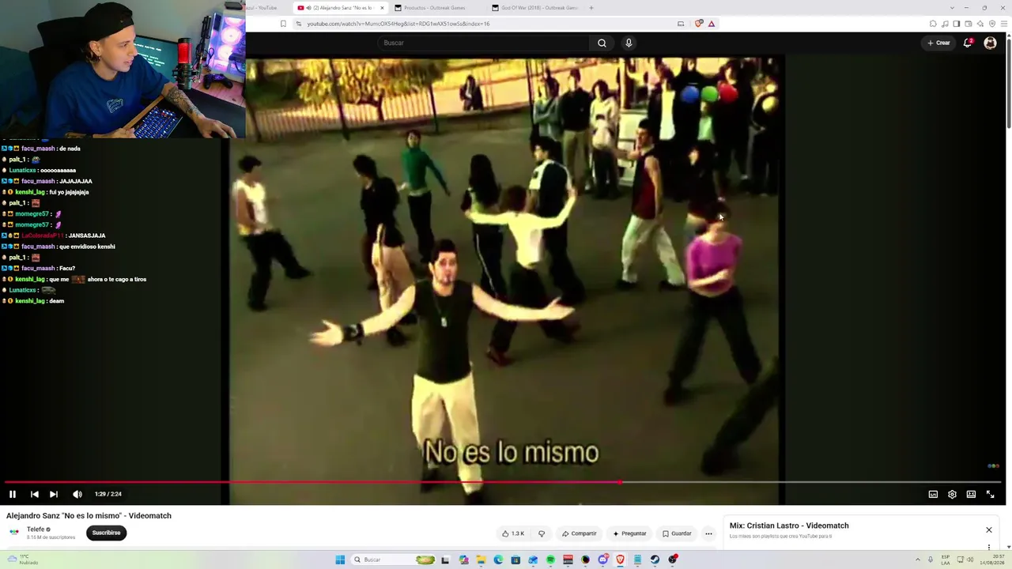Open the ESP LAA keyboard language switcher
This screenshot has width=1012, height=569.
pyautogui.click(x=946, y=560)
